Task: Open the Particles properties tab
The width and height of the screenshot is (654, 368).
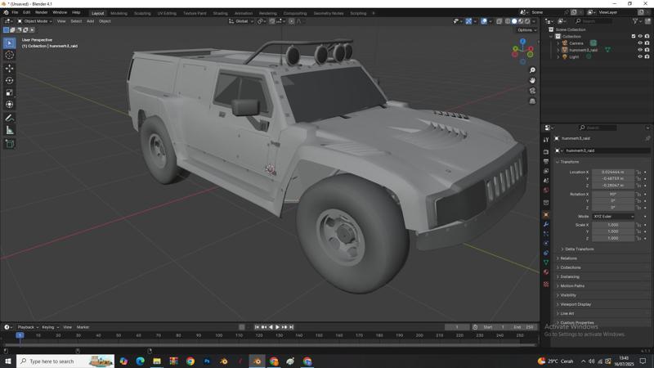Action: pyautogui.click(x=546, y=234)
